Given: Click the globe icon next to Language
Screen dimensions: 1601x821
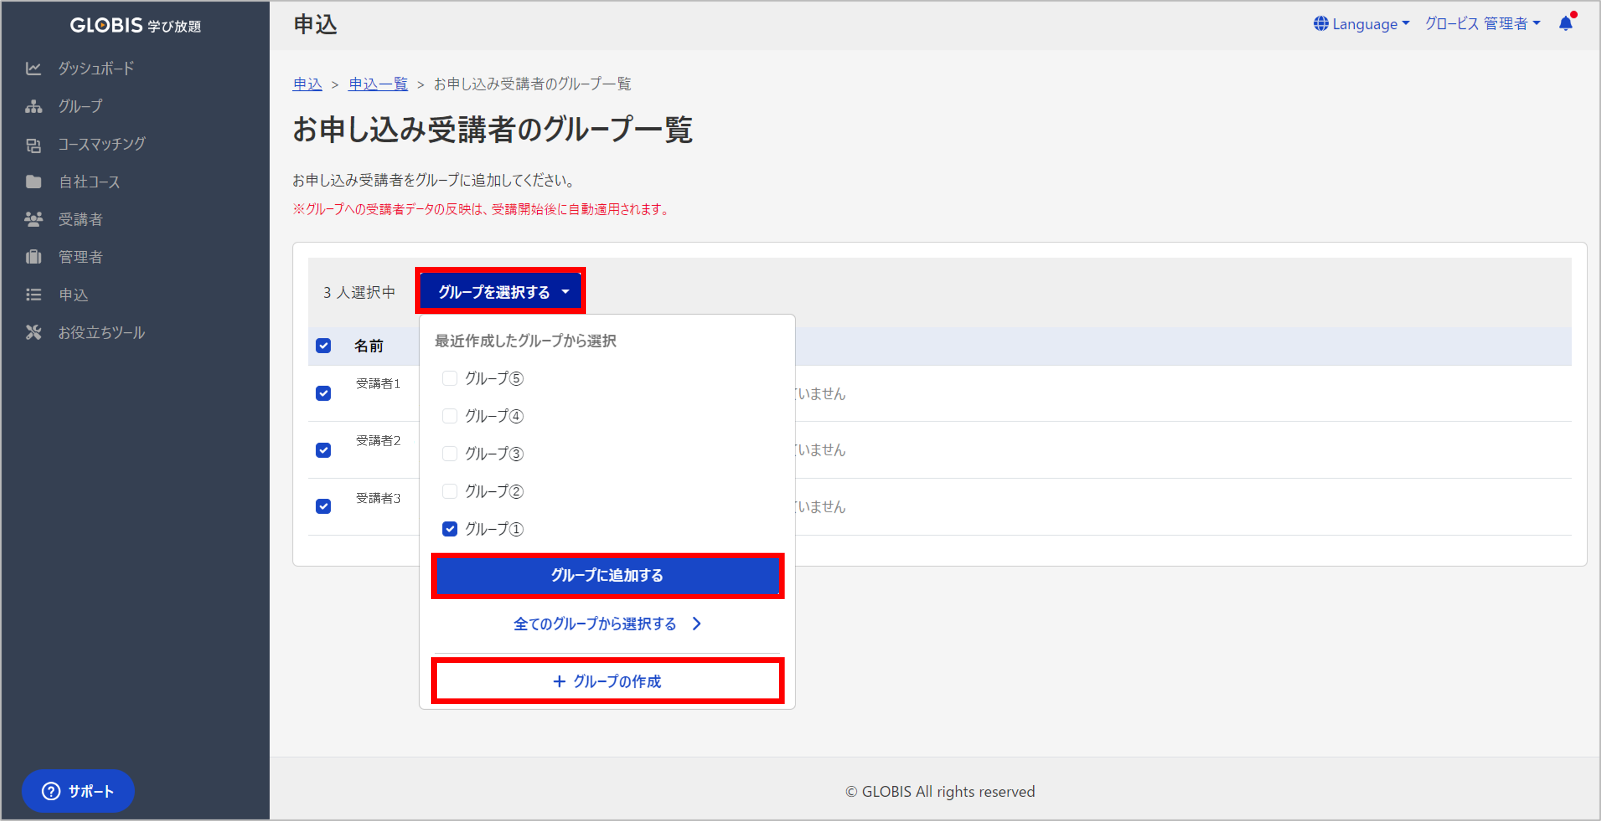Looking at the screenshot, I should tap(1321, 24).
